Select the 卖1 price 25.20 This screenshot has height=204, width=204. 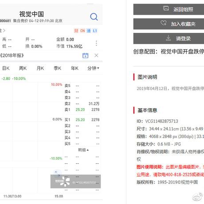(x=80, y=110)
